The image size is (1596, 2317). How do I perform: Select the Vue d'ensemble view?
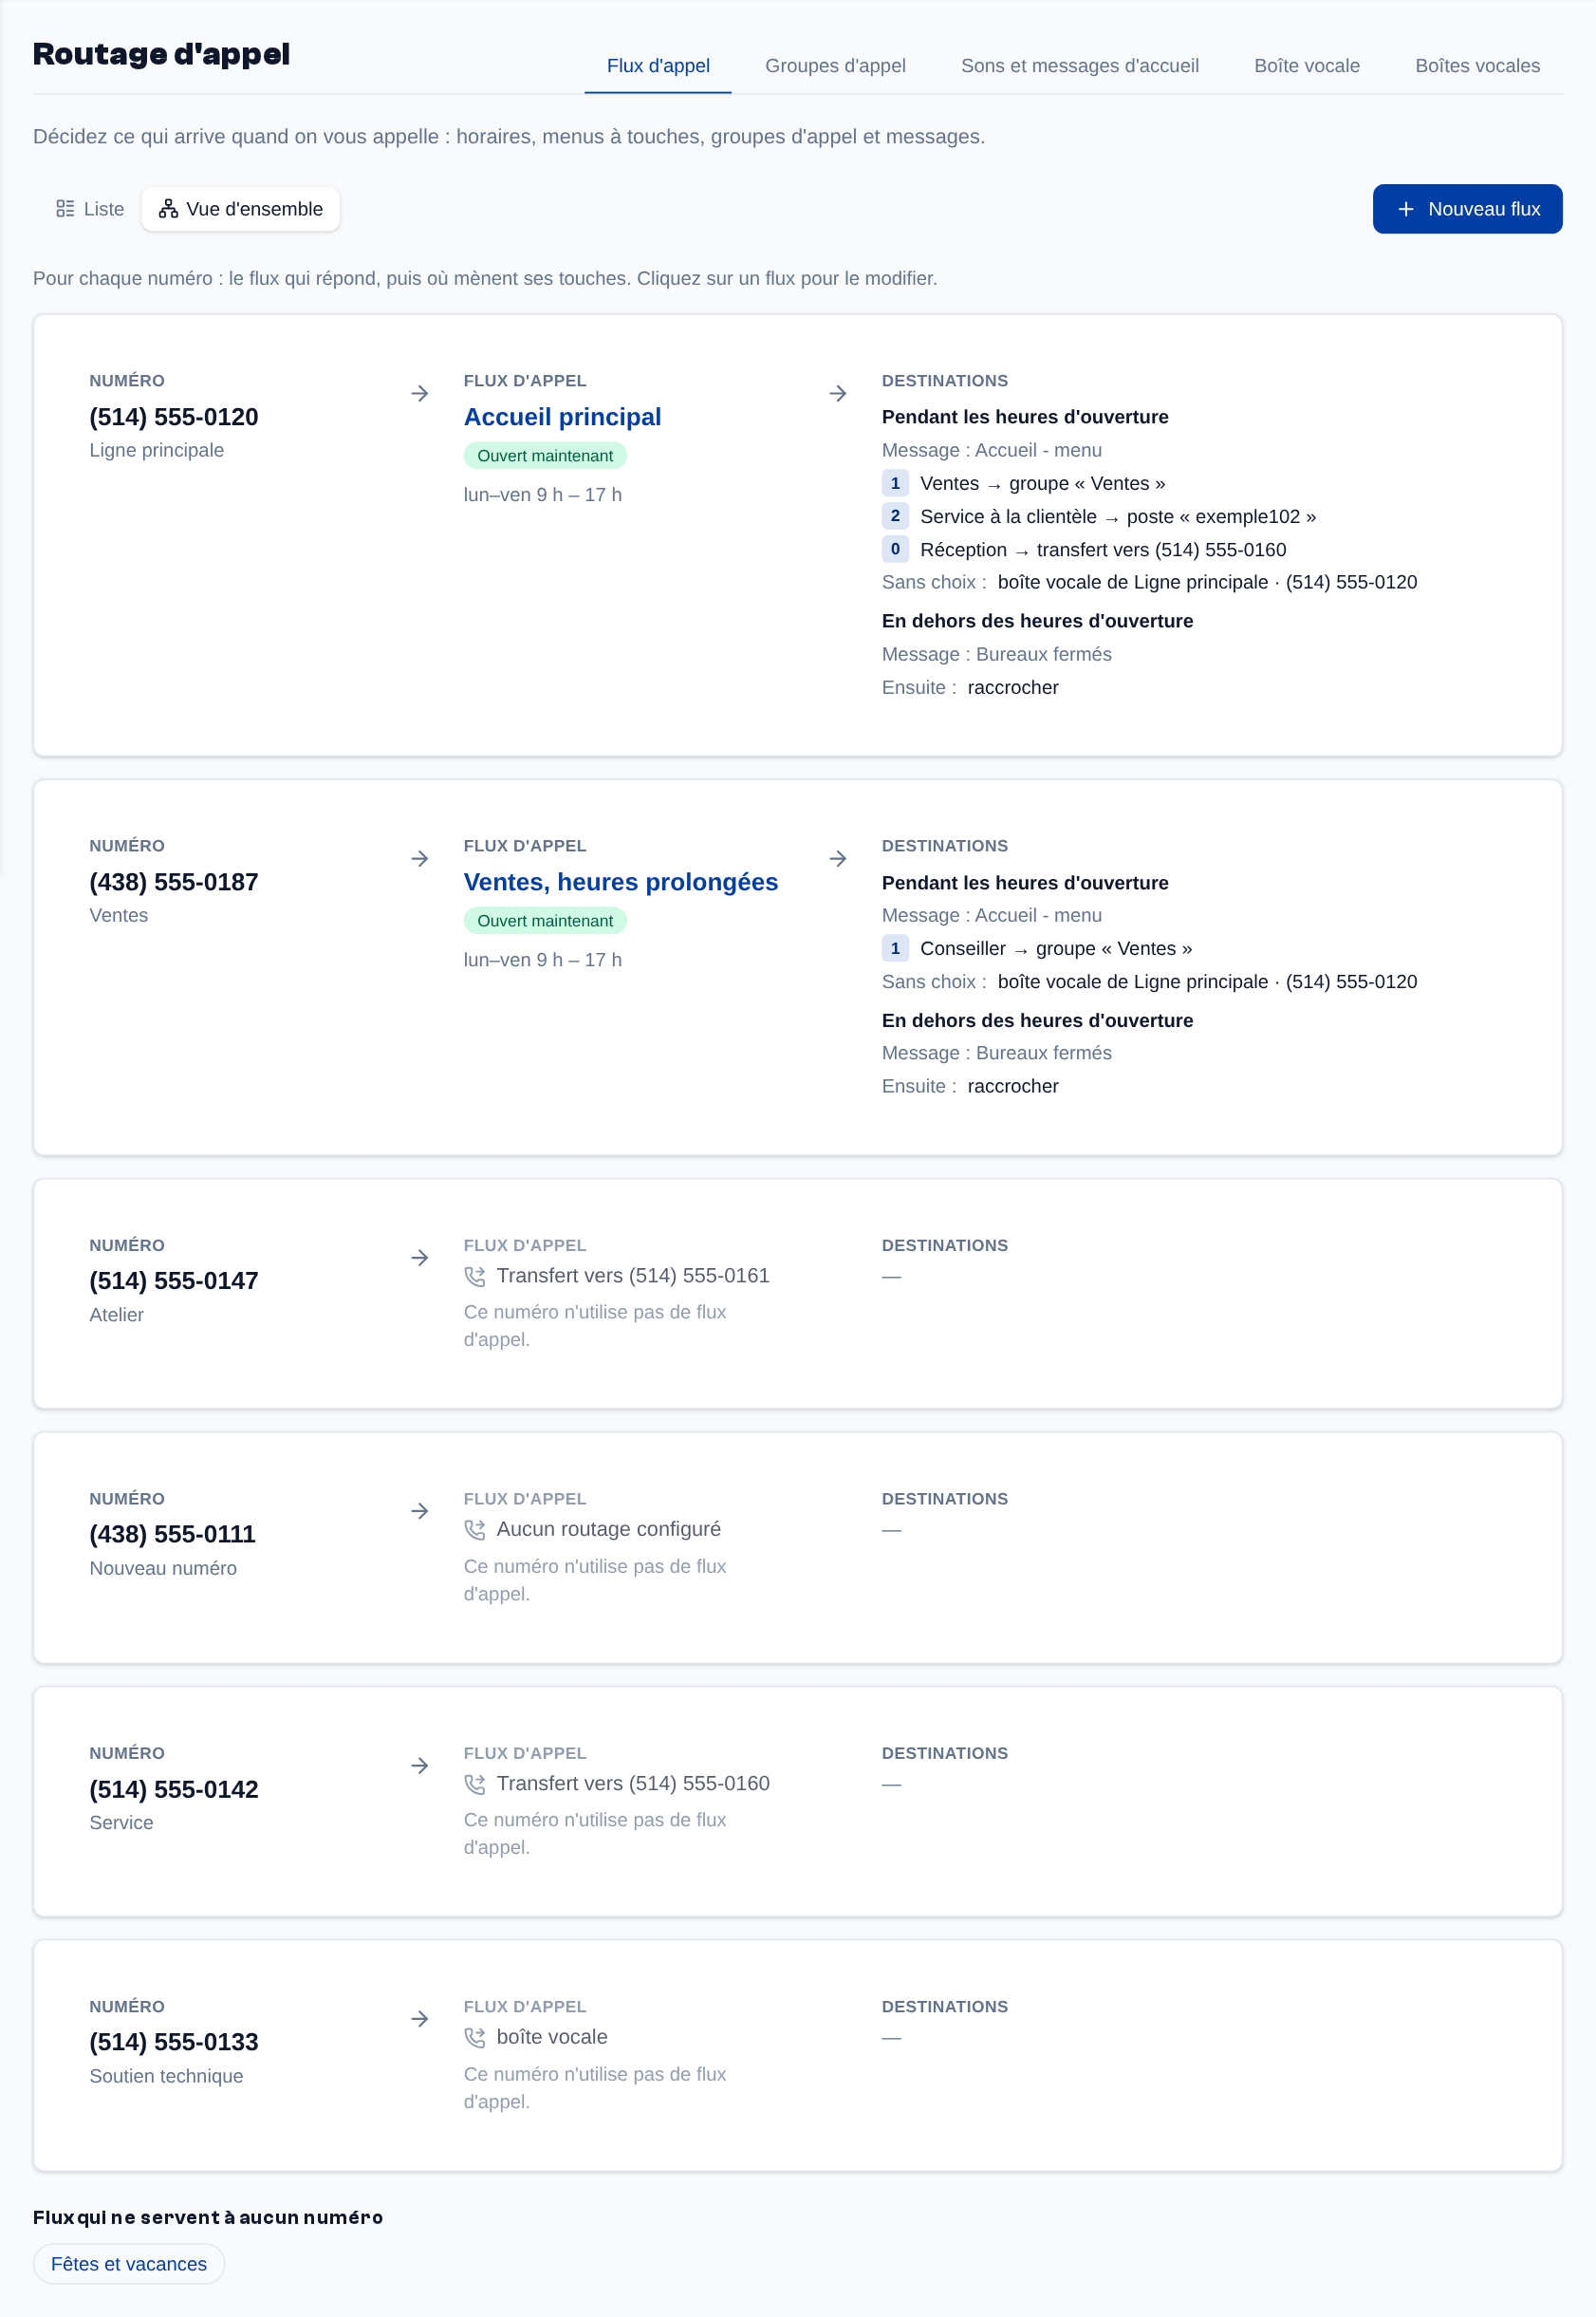coord(241,209)
